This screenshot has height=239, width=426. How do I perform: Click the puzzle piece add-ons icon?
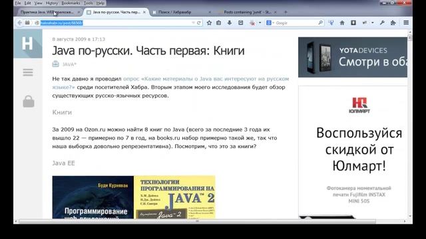coord(393,23)
